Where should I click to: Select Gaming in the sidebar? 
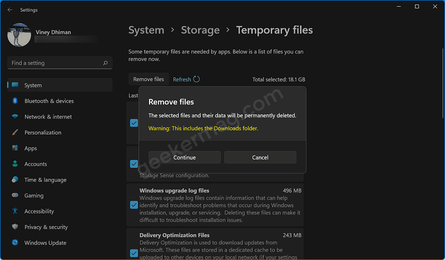[34, 196]
